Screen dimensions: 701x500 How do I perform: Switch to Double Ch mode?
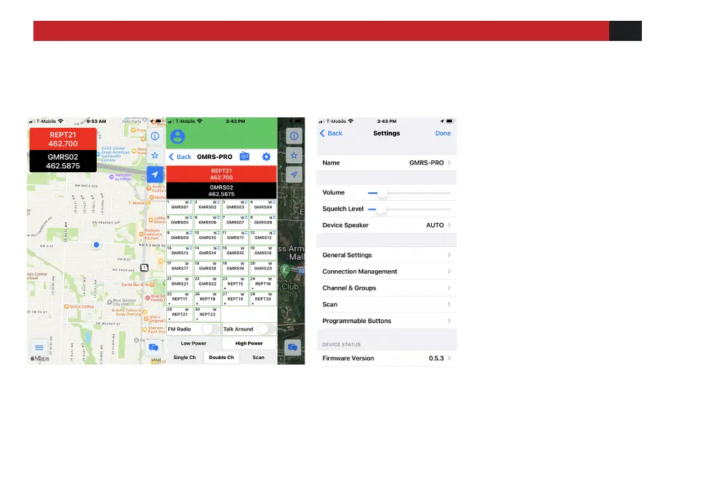click(x=221, y=357)
